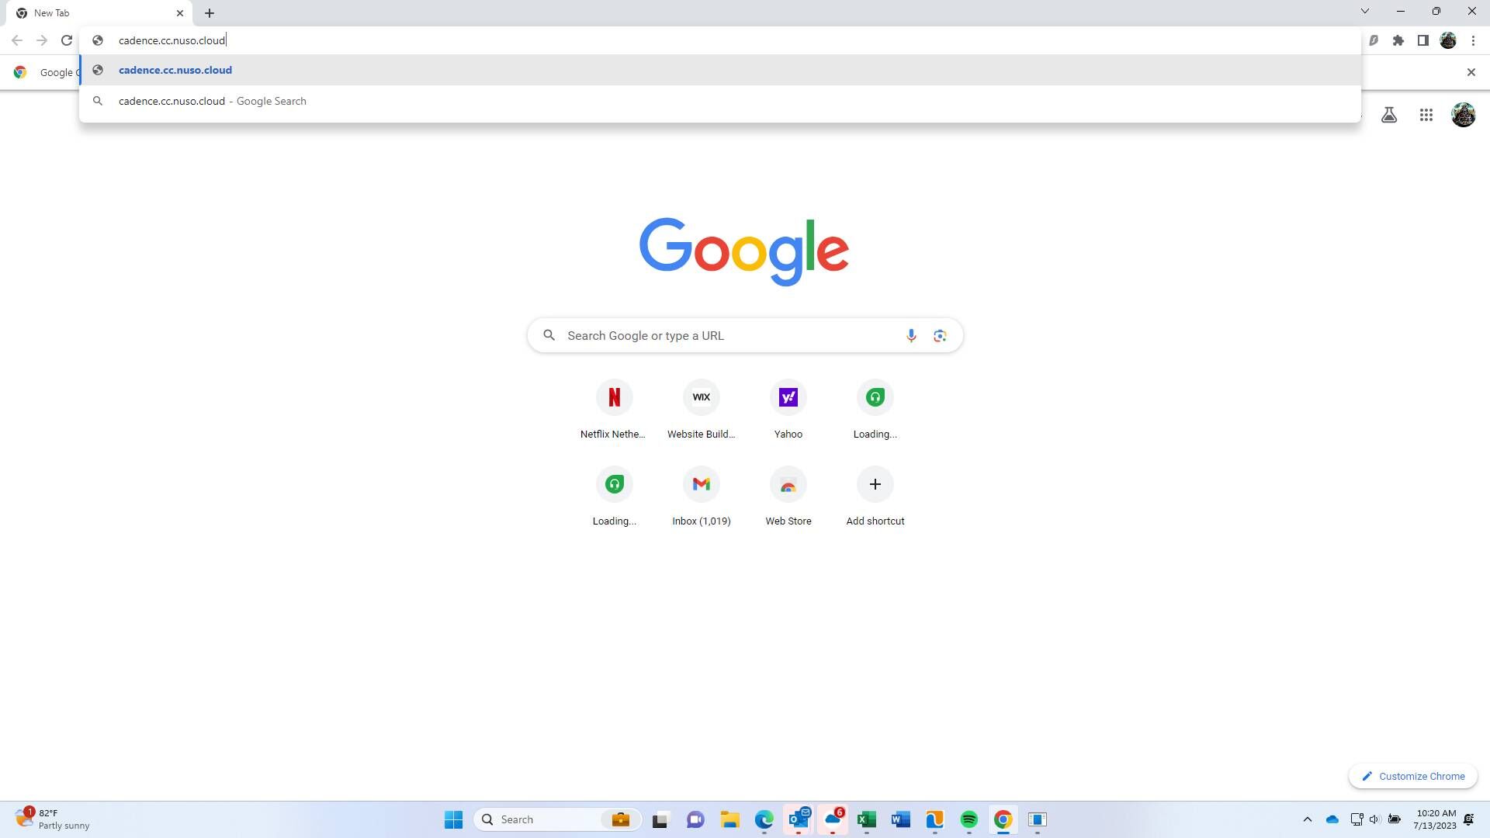Open Google account avatar on page
The width and height of the screenshot is (1490, 838).
click(1464, 115)
